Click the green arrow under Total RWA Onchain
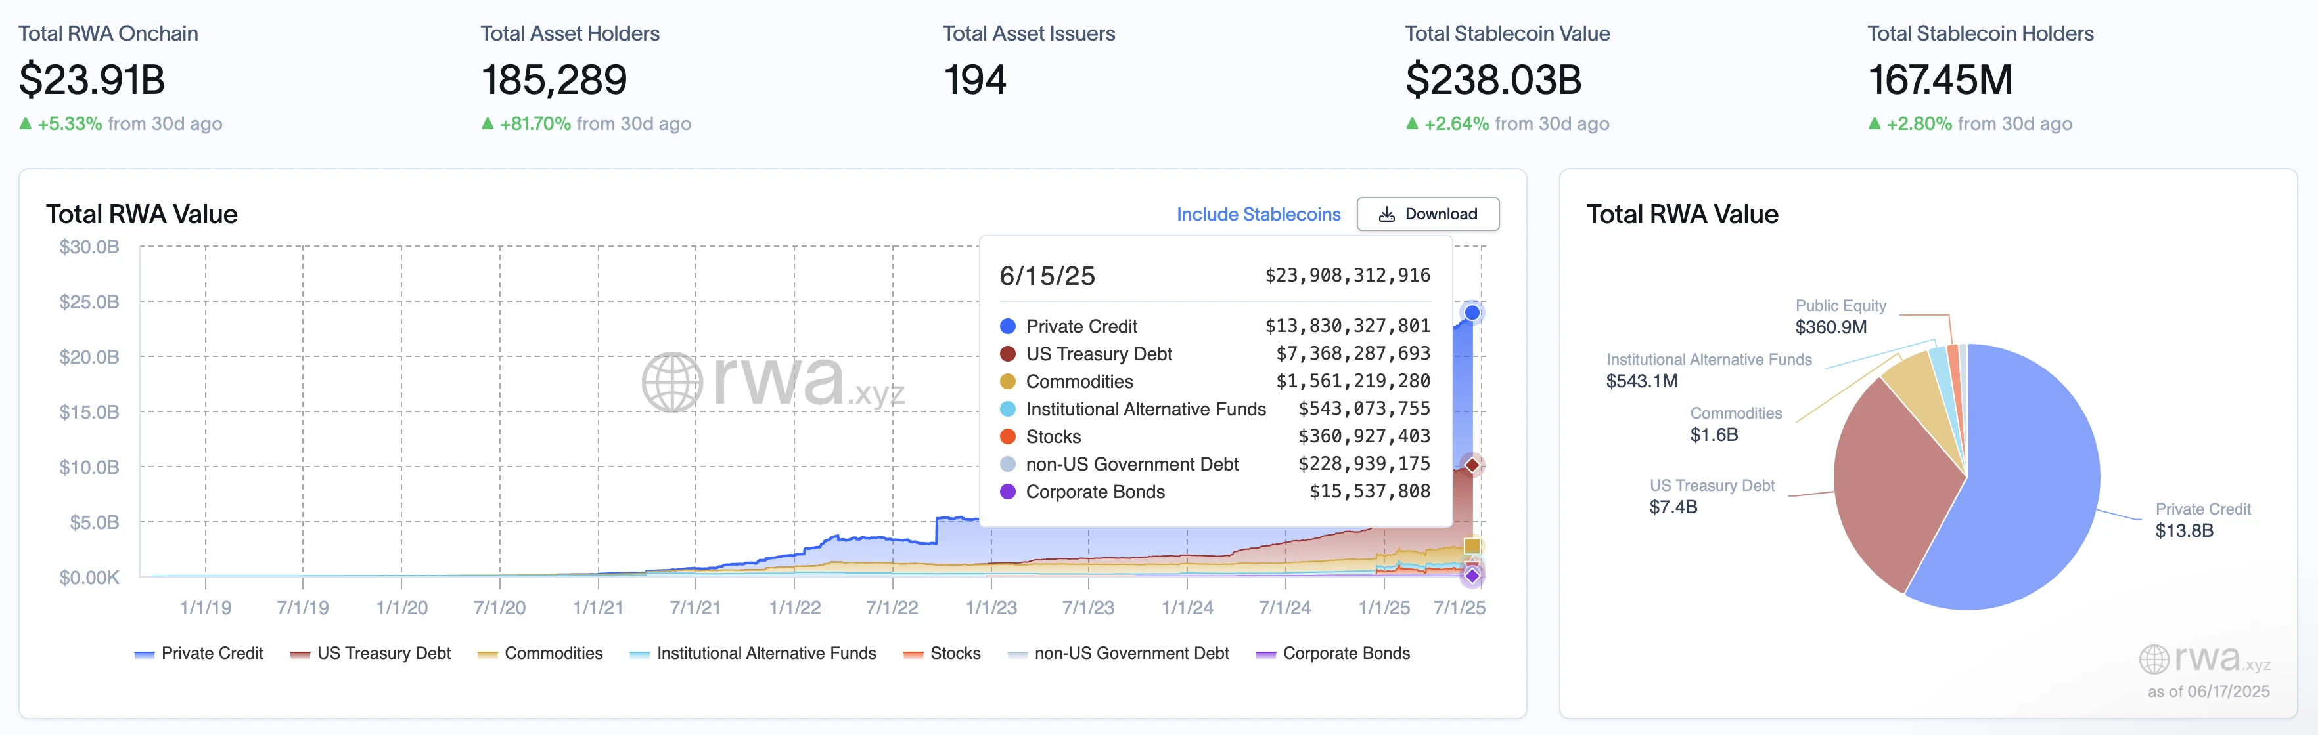Viewport: 2318px width, 735px height. point(25,124)
